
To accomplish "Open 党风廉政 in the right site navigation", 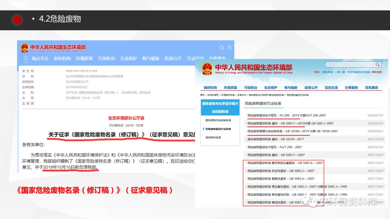I will 371,88.
